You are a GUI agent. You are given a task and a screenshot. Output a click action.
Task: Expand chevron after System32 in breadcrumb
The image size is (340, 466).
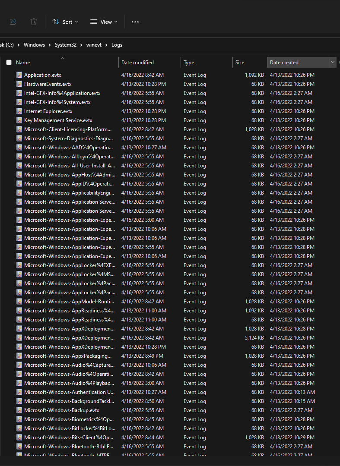point(81,45)
